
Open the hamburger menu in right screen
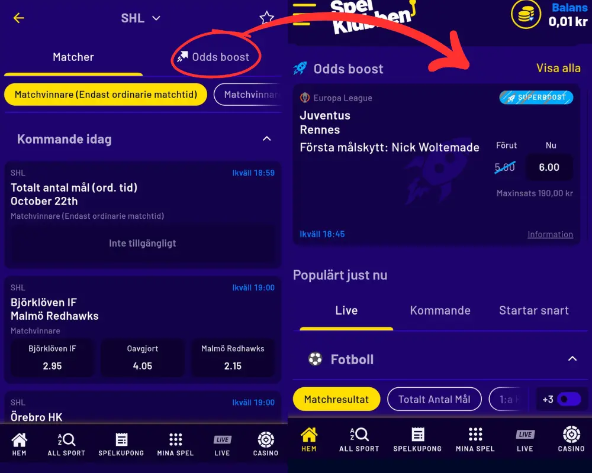click(304, 14)
